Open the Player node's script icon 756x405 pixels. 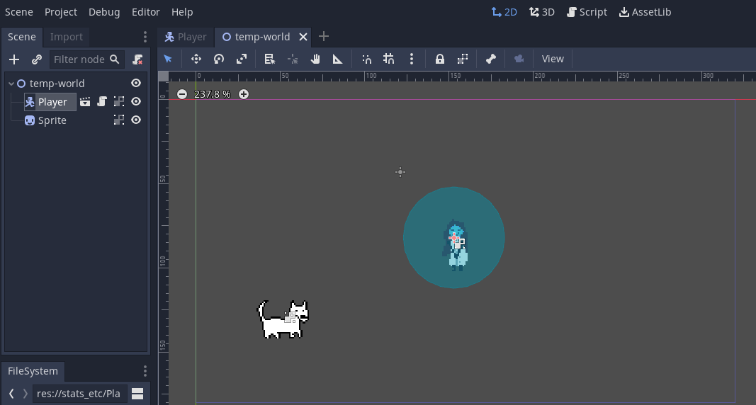point(102,102)
